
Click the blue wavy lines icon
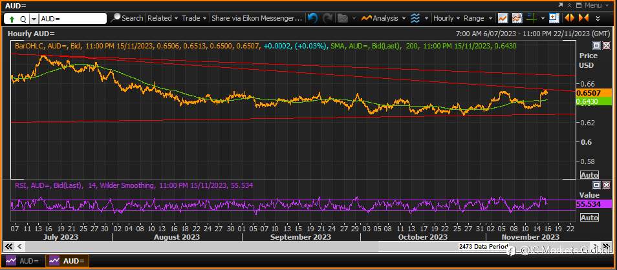pos(415,18)
